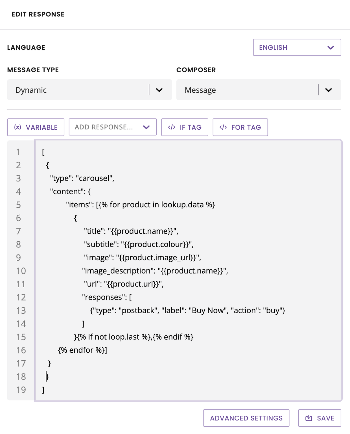Click the chevron icon on the Dynamic selector
This screenshot has width=350, height=434.
pos(159,90)
